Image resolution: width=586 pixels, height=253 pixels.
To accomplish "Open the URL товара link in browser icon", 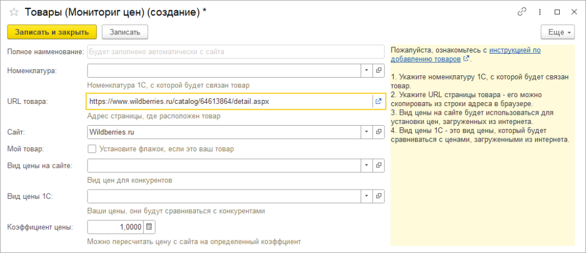I will (378, 101).
